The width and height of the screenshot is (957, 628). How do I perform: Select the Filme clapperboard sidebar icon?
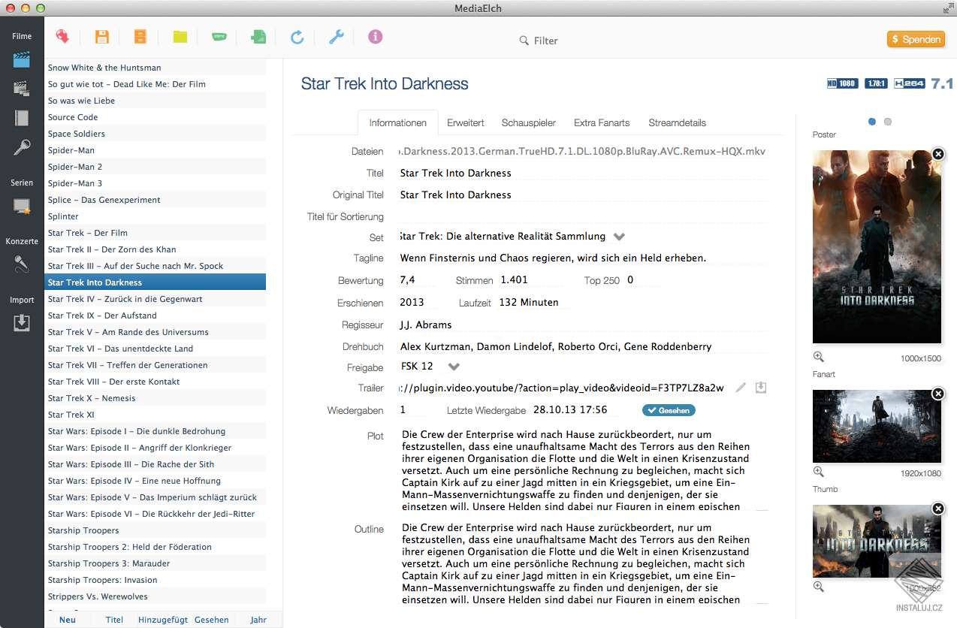tap(22, 60)
